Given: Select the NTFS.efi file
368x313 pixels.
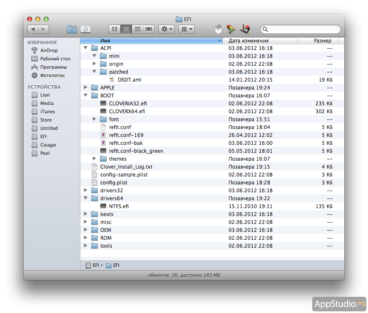Looking at the screenshot, I should click(212, 206).
